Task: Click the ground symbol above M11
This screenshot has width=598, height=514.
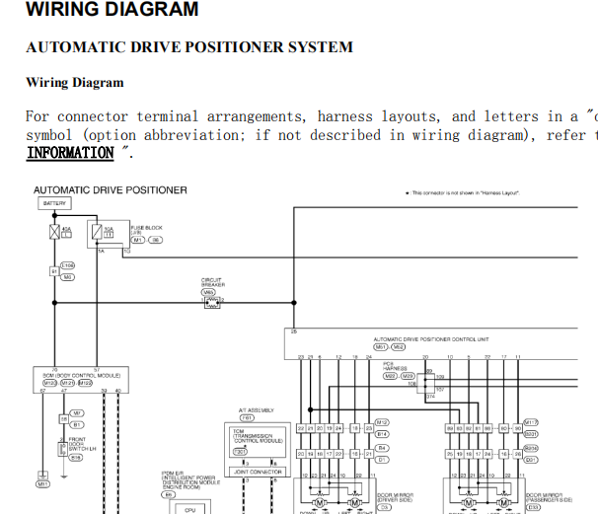Action: pyautogui.click(x=42, y=476)
